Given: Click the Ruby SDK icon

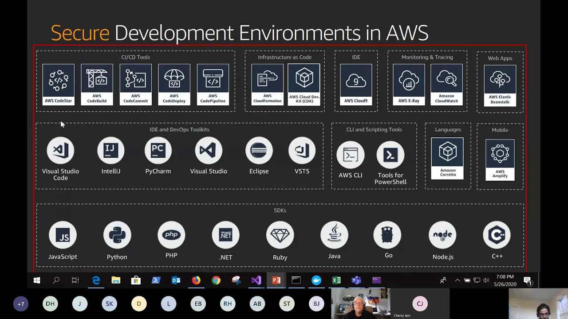Looking at the screenshot, I should pyautogui.click(x=280, y=235).
